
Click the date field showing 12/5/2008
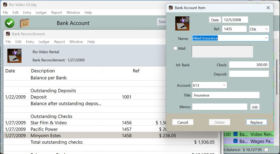click(x=235, y=20)
